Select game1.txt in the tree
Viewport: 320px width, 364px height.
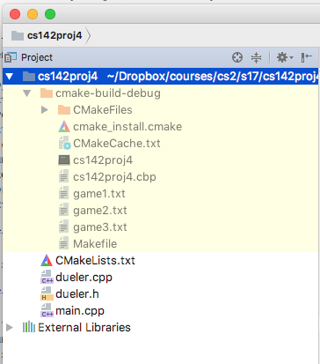click(x=99, y=194)
